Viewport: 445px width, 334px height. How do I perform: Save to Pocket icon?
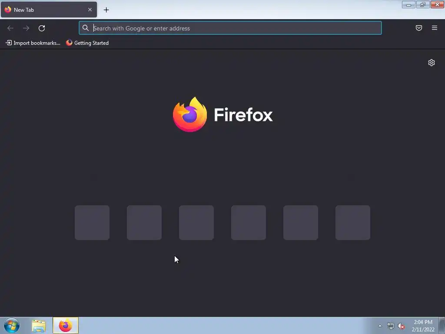click(418, 28)
